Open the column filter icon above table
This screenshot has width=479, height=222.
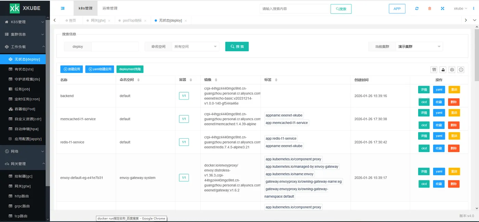click(x=434, y=70)
